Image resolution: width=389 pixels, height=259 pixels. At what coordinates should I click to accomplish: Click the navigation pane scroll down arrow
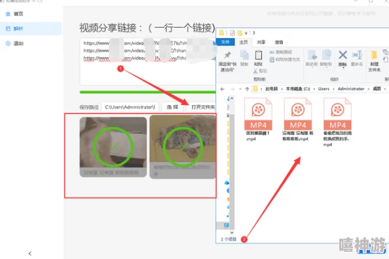232,233
